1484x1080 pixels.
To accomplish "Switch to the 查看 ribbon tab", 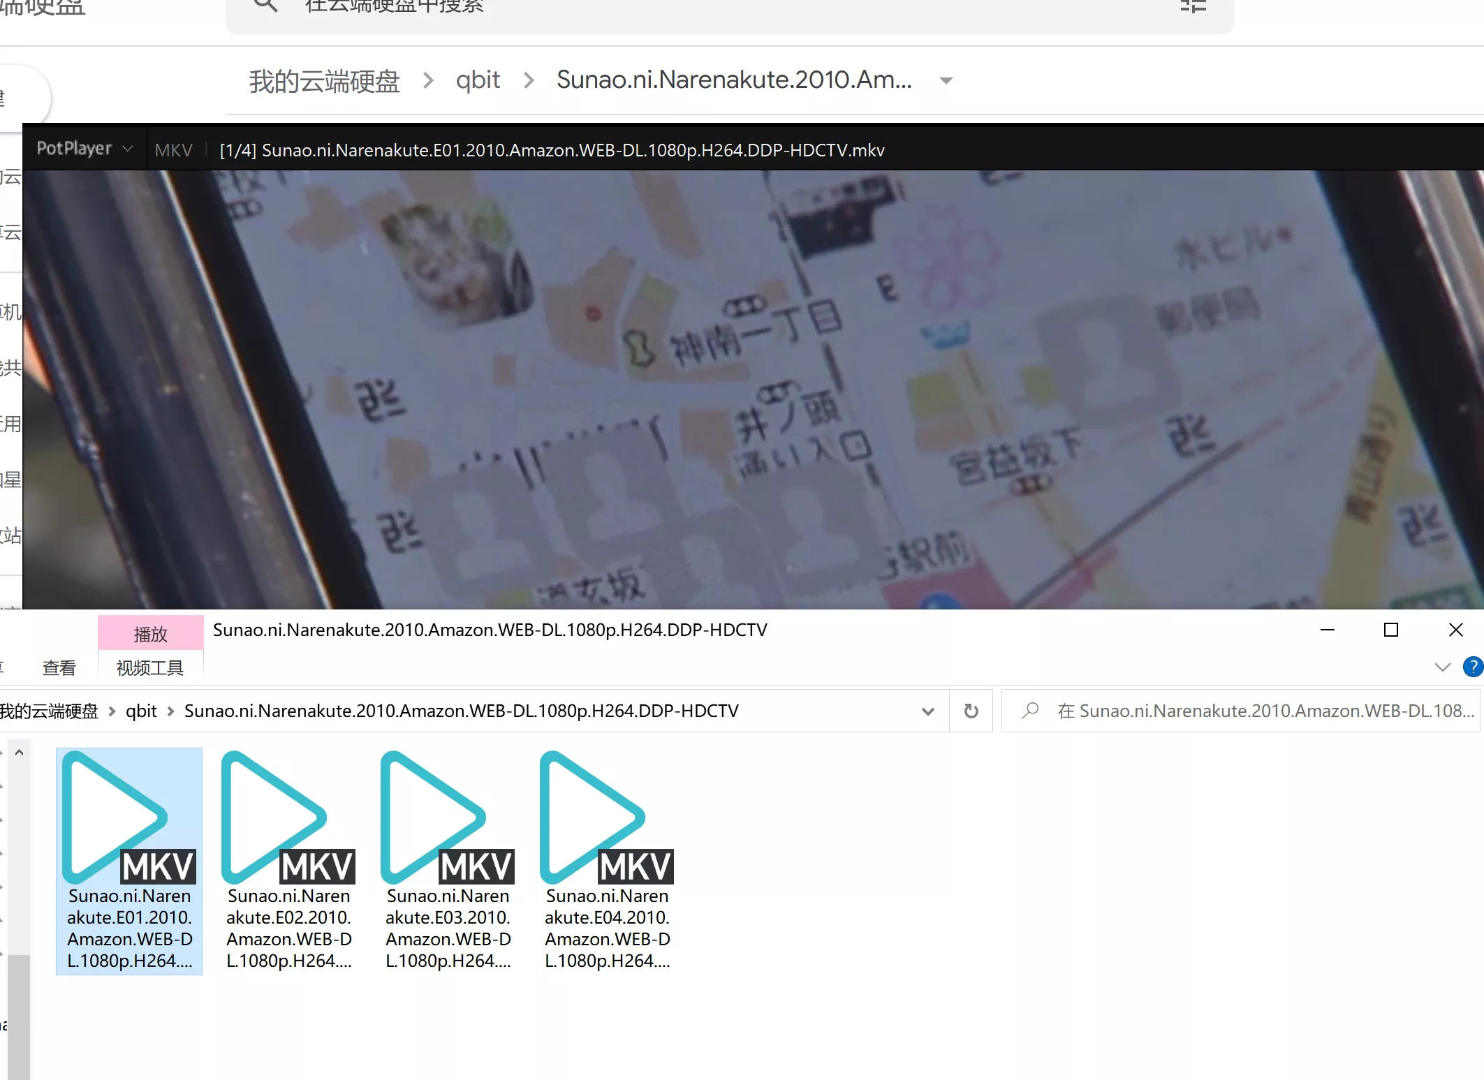I will coord(59,668).
